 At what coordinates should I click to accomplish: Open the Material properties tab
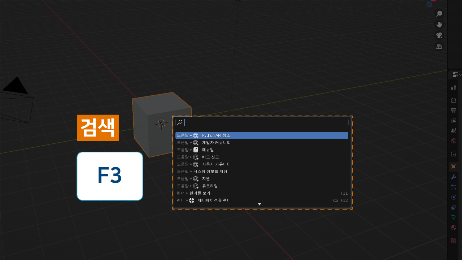point(454,227)
